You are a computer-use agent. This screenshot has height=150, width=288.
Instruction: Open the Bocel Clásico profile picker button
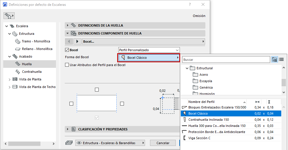coord(149,58)
